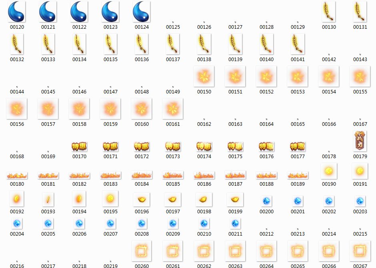Select orange starburst glow image 00150
This screenshot has height=268, width=376.
(x=204, y=76)
